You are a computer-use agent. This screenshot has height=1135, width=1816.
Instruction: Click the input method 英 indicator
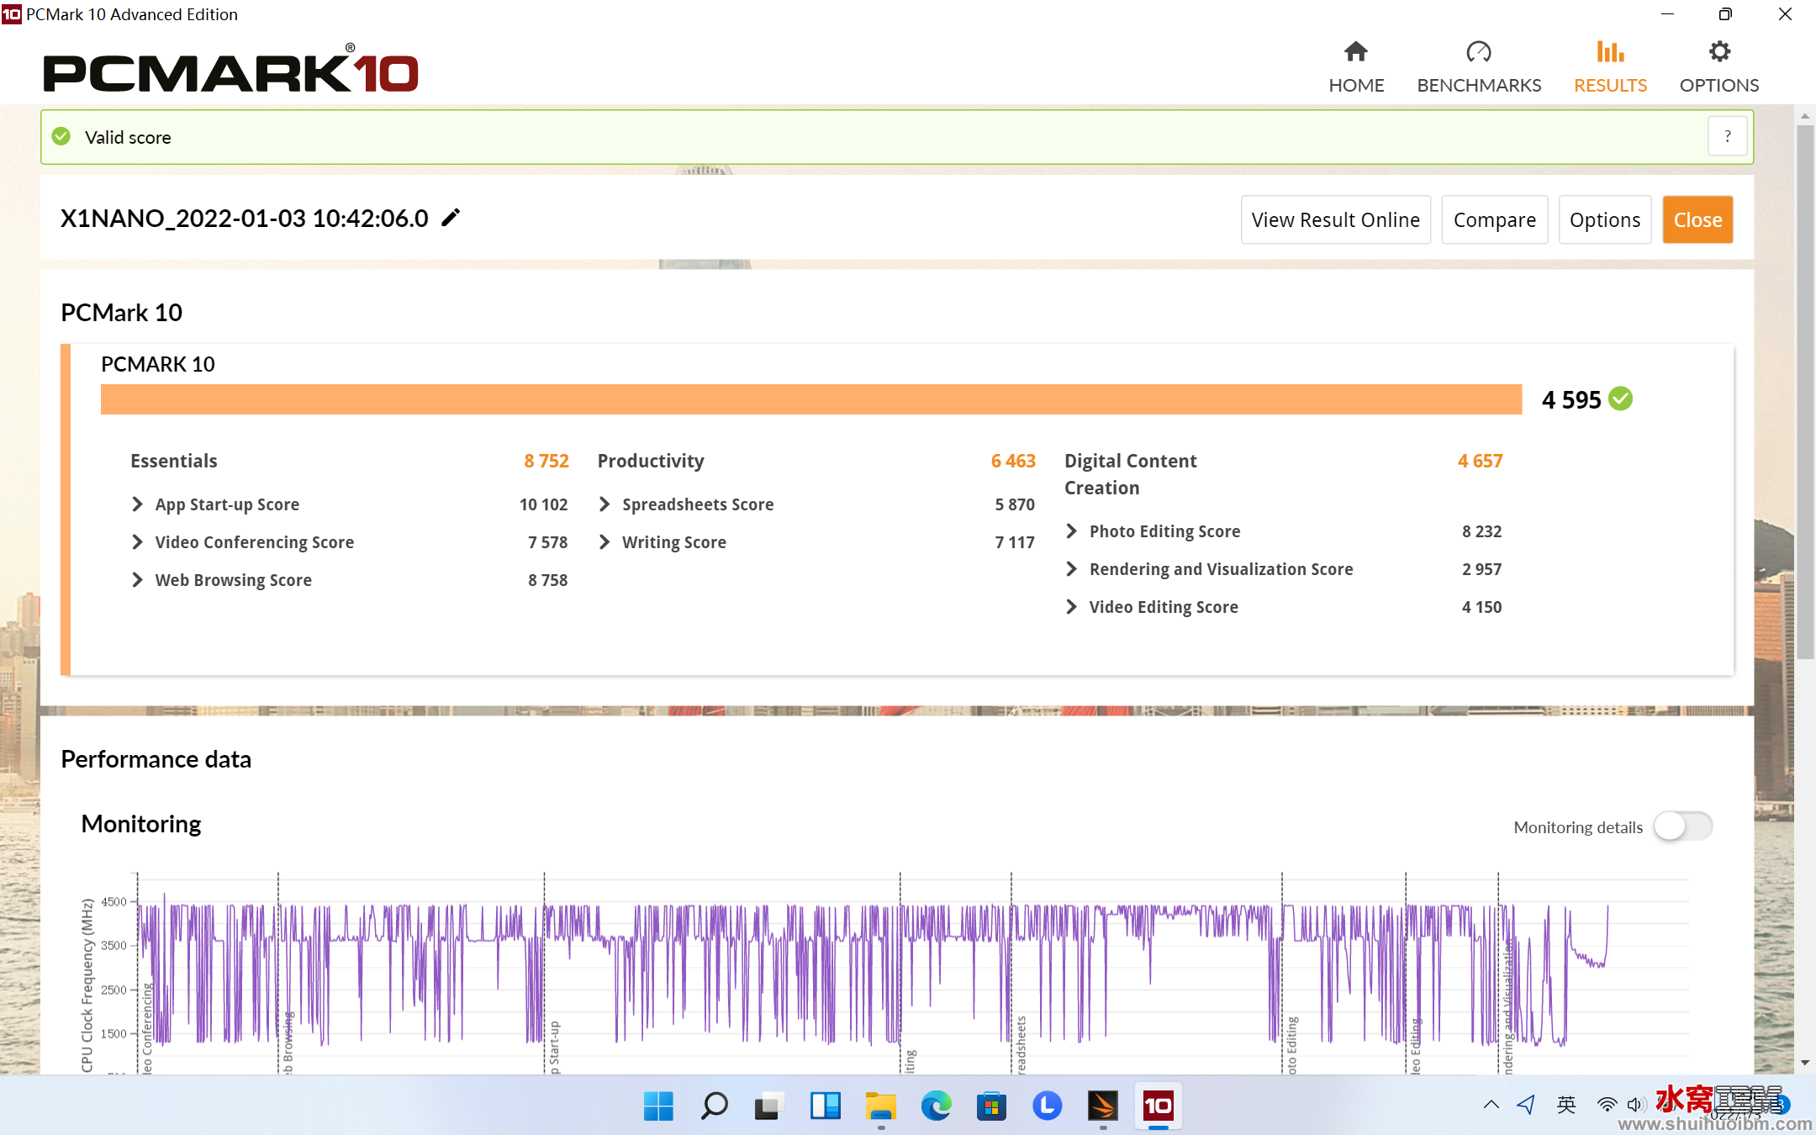coord(1565,1105)
